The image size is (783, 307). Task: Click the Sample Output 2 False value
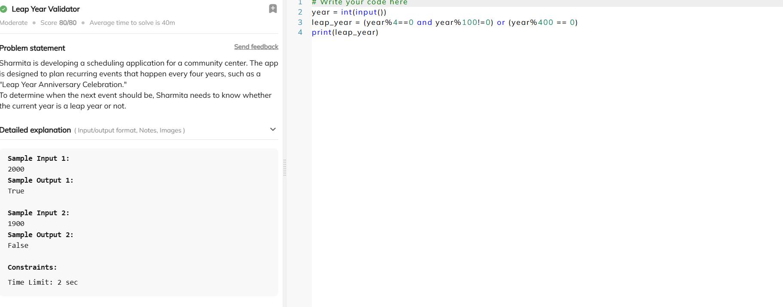[18, 246]
